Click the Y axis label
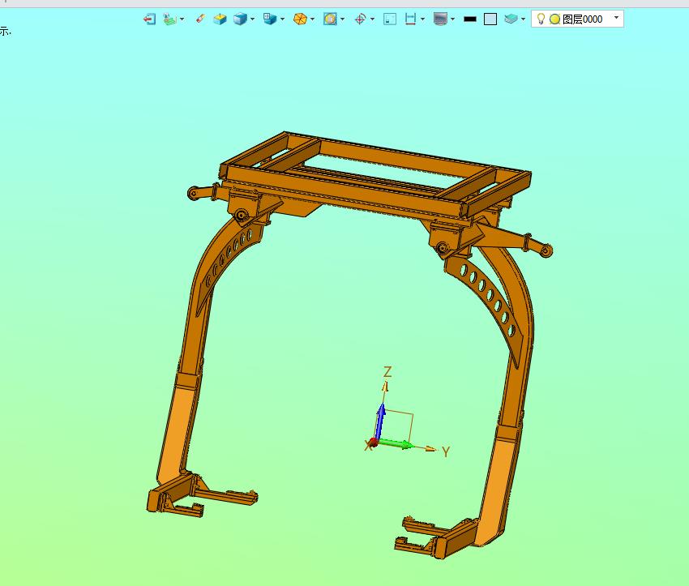The width and height of the screenshot is (689, 586). pos(446,451)
